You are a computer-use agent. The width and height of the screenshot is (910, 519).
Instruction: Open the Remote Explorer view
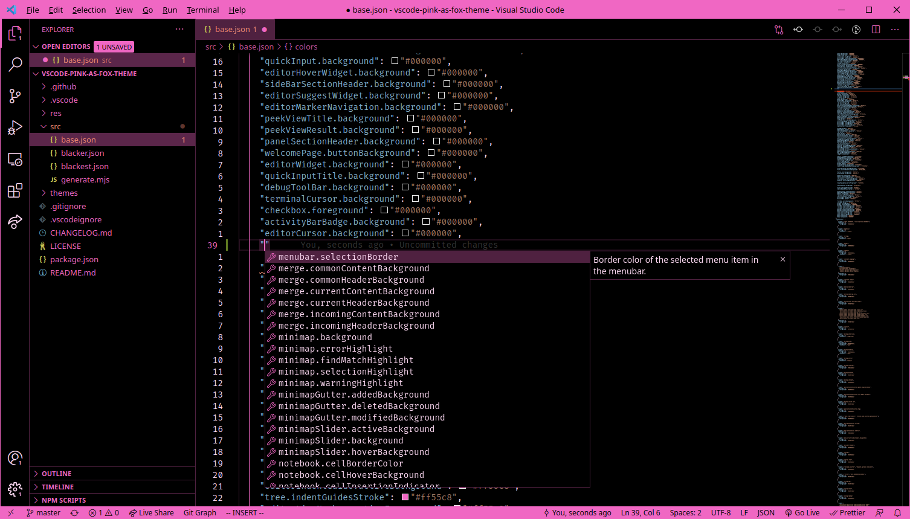tap(15, 159)
